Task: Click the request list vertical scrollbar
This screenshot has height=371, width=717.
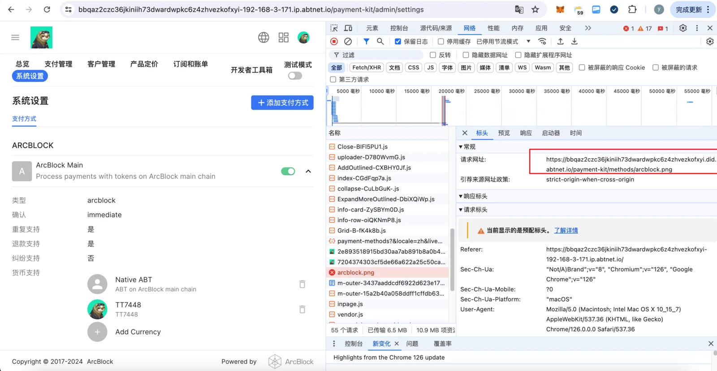Action: point(452,260)
